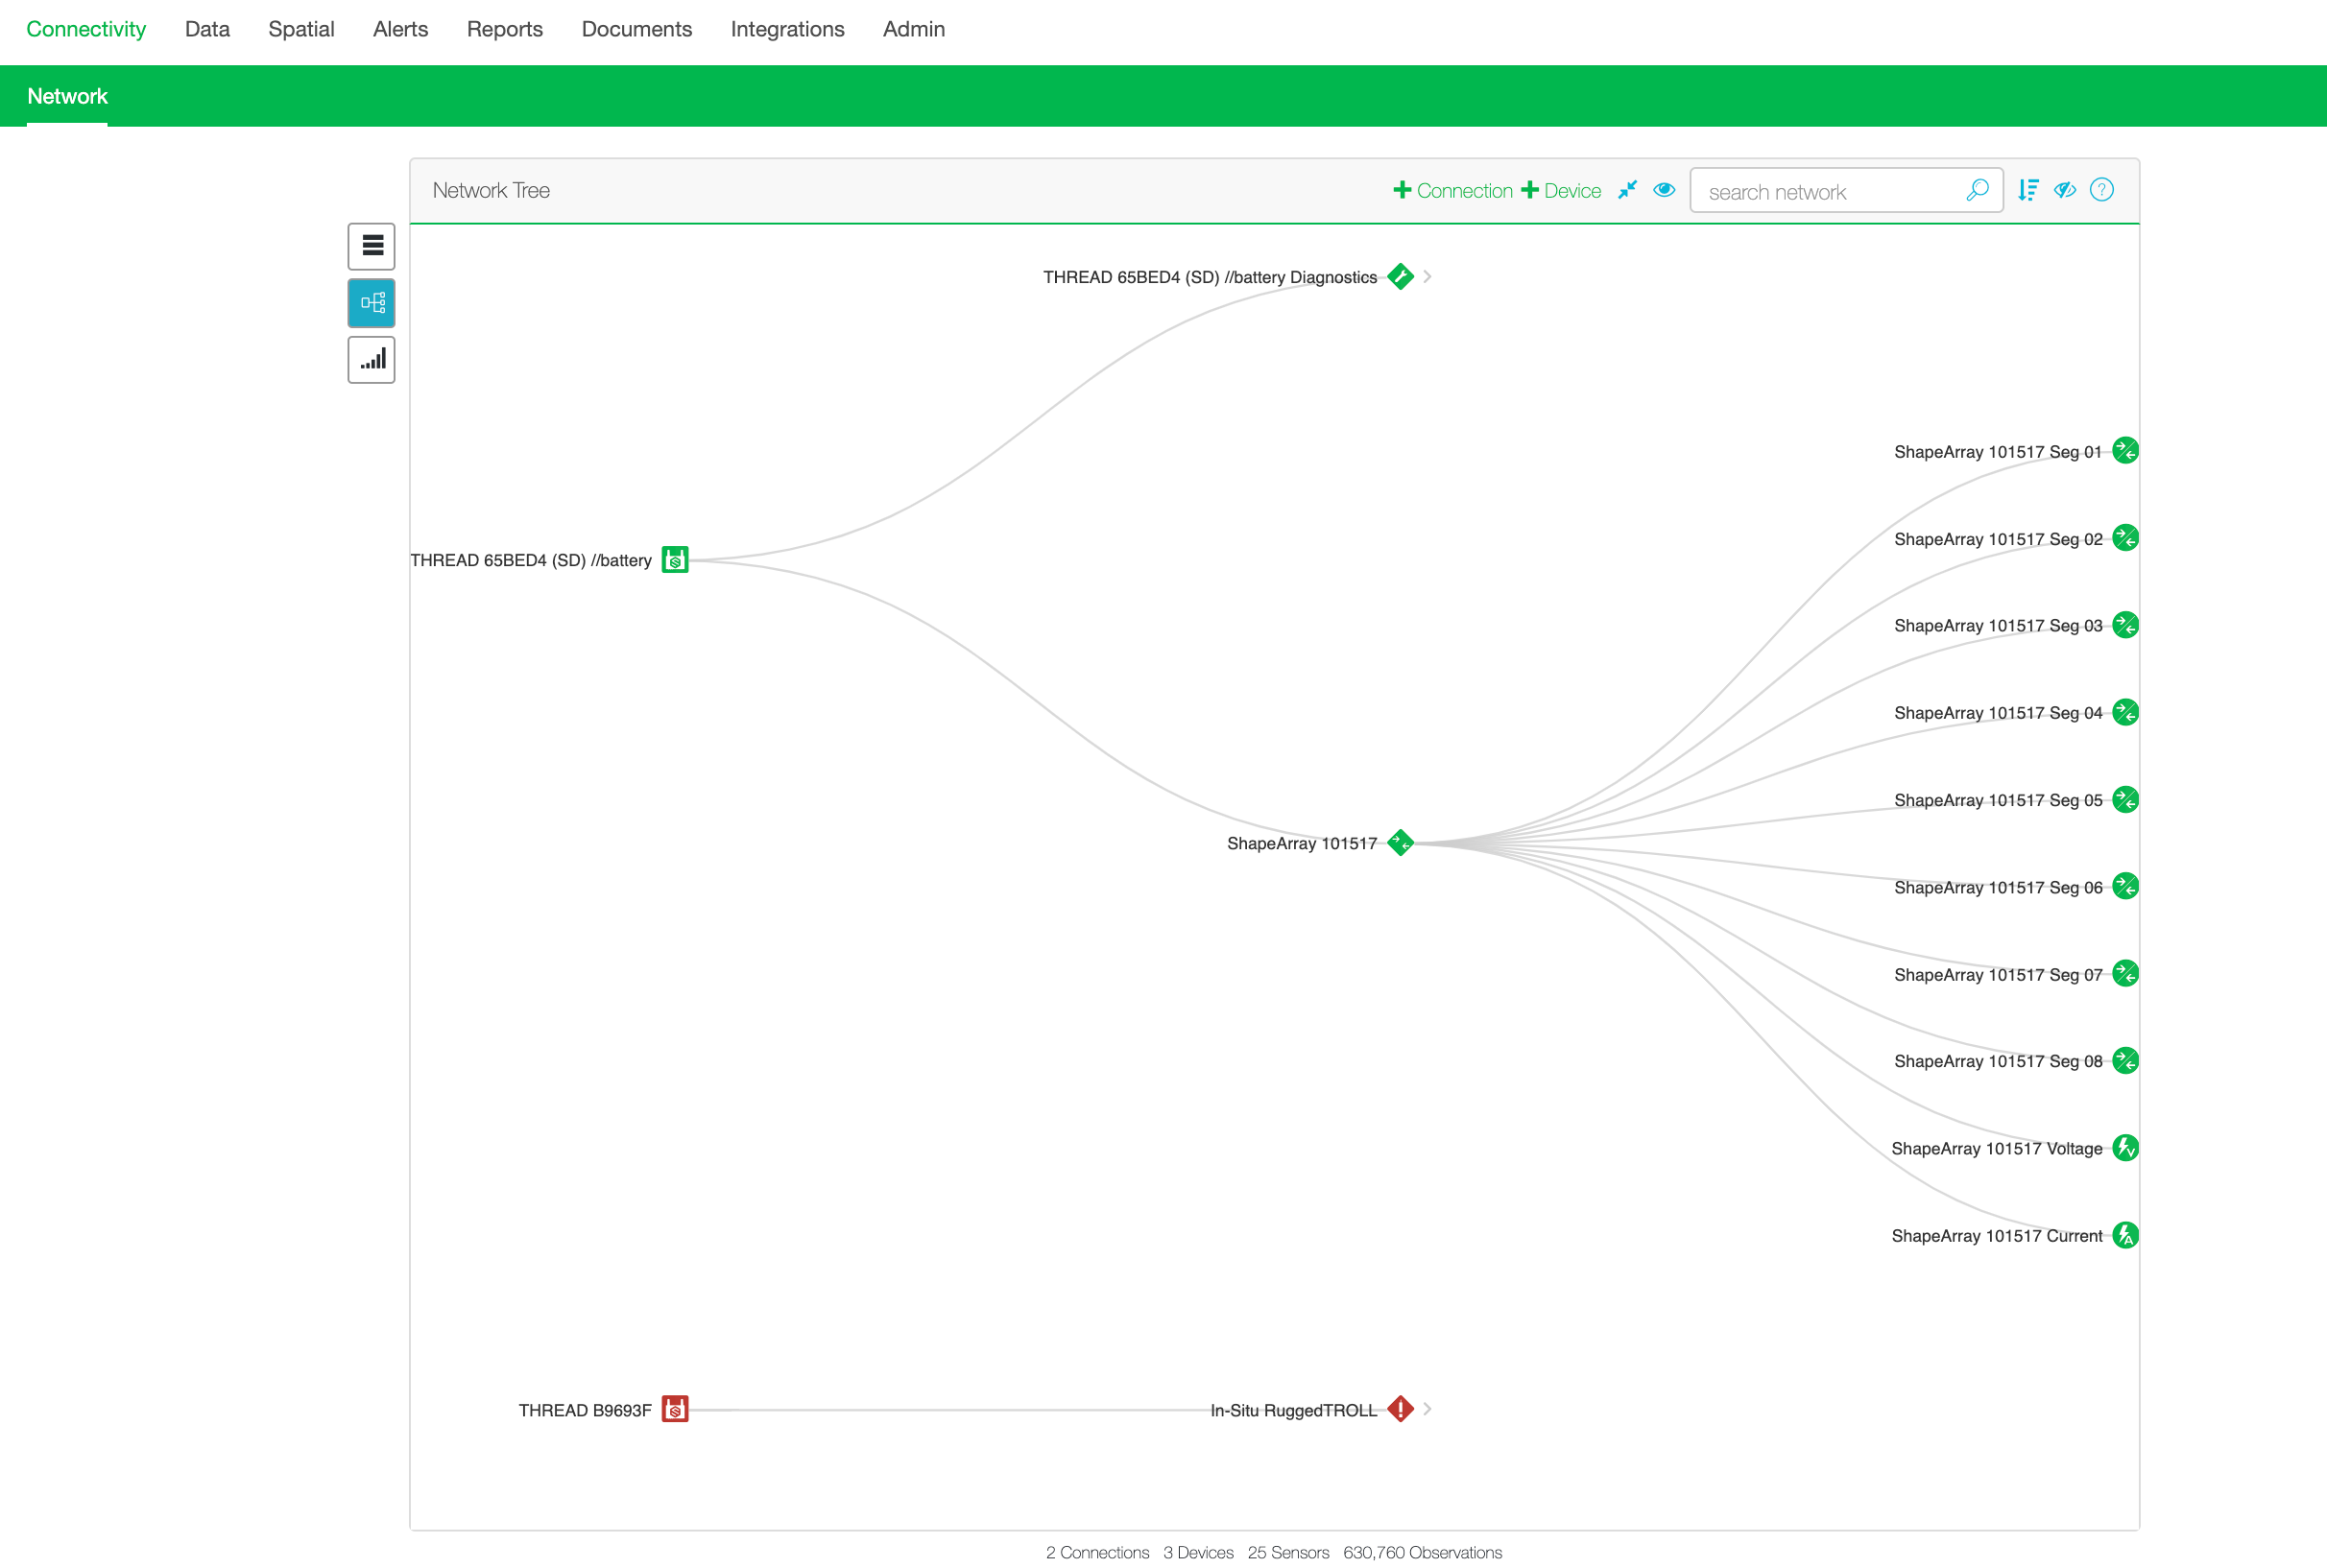Click the ShapeArray Voltage sensor icon
This screenshot has width=2327, height=1568.
tap(2124, 1148)
